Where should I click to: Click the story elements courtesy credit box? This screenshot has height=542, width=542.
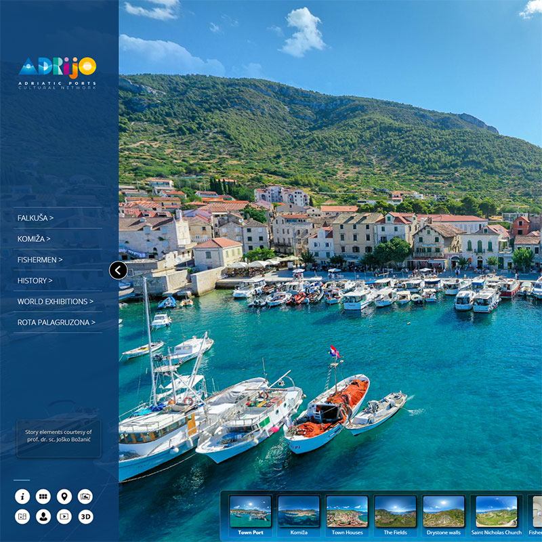coord(58,436)
